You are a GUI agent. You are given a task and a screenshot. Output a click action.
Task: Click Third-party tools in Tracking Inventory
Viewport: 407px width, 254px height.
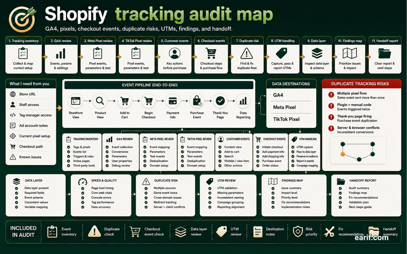pos(84,166)
